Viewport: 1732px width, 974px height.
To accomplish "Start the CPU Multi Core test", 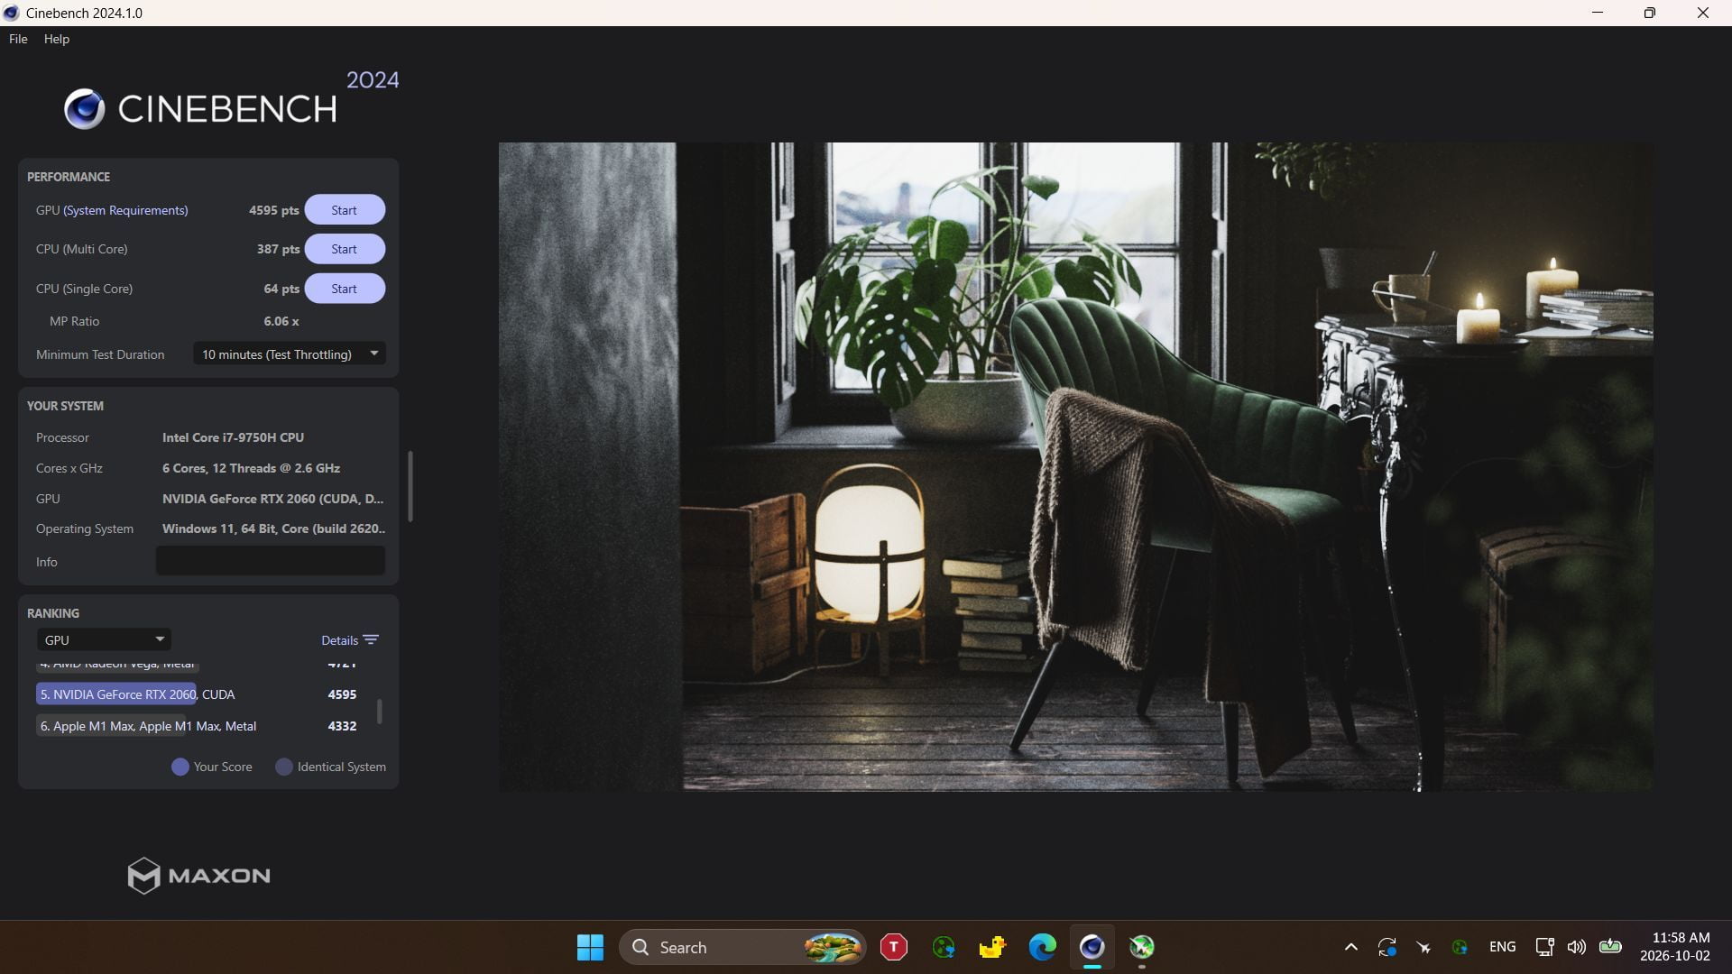I will click(x=344, y=249).
